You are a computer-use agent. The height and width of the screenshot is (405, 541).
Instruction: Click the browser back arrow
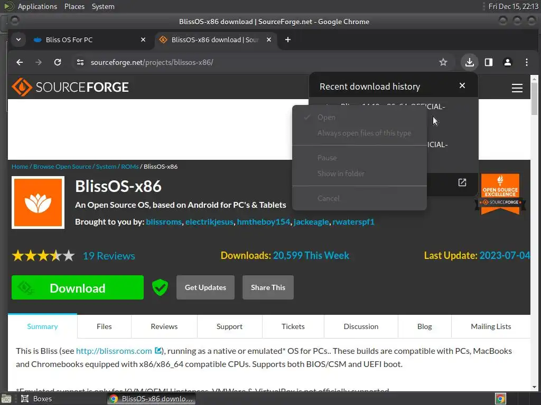point(20,62)
